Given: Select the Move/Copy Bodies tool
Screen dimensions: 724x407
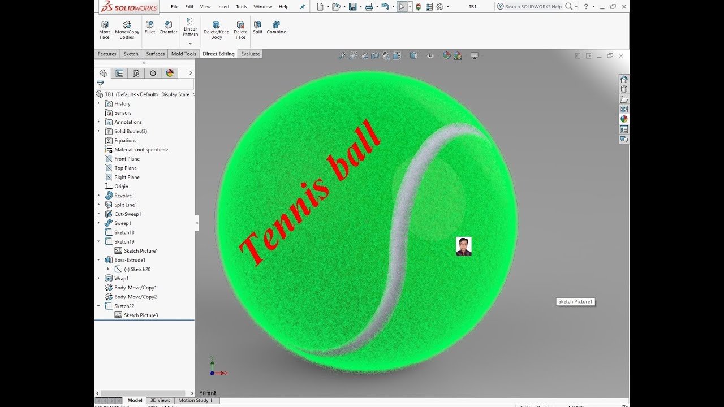Looking at the screenshot, I should coord(127,30).
